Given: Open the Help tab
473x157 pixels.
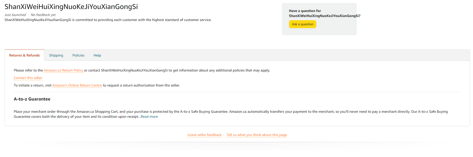Looking at the screenshot, I should tap(97, 55).
